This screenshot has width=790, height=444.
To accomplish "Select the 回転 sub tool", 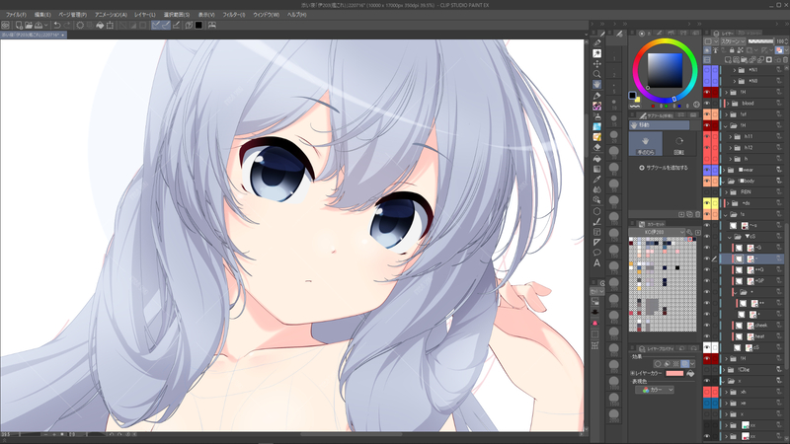I will [678, 144].
